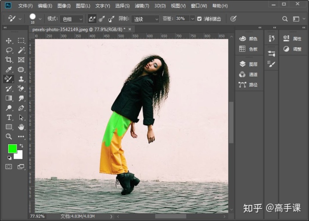
Task: Select the Frame tool
Action: 21,60
